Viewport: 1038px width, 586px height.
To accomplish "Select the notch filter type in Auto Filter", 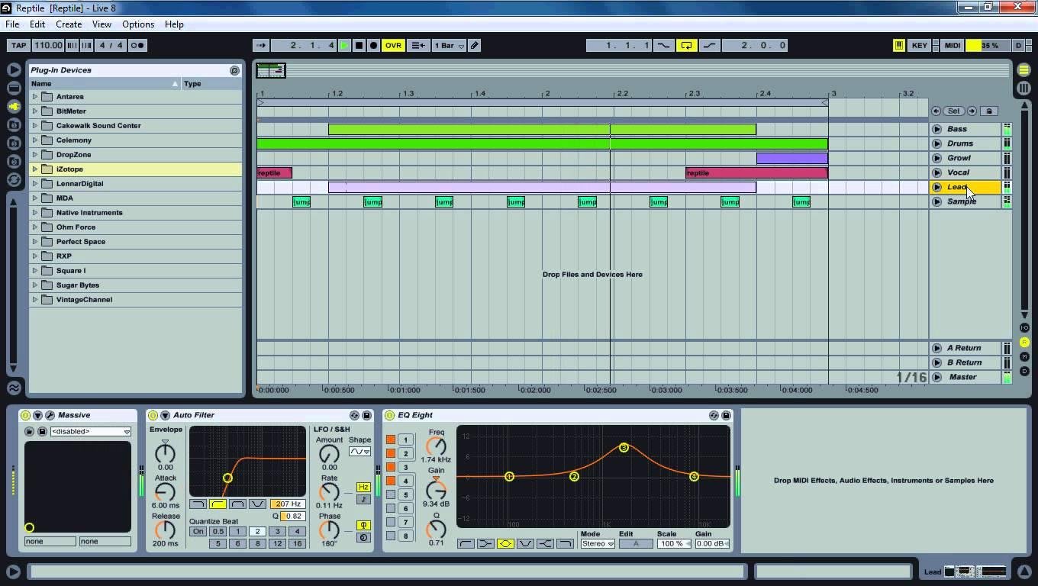I will (x=257, y=504).
